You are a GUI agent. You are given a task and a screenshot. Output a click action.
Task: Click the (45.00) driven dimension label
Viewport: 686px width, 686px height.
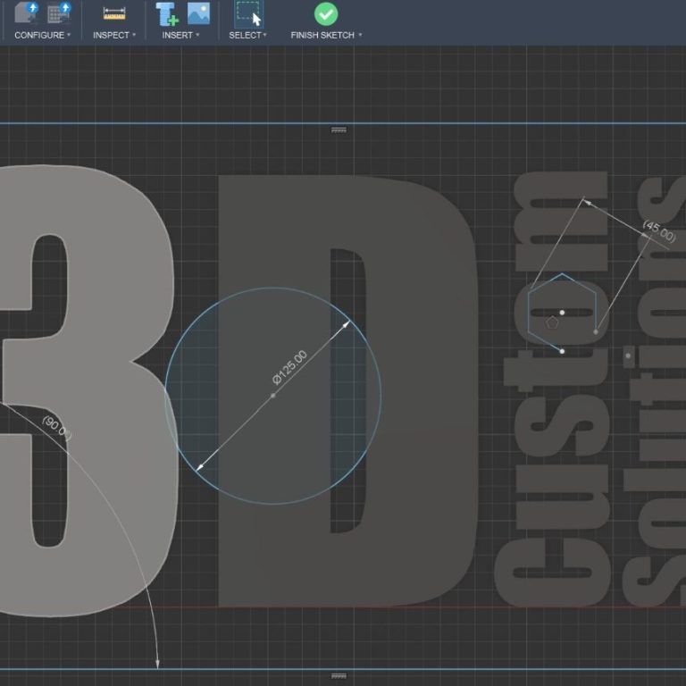pos(658,231)
